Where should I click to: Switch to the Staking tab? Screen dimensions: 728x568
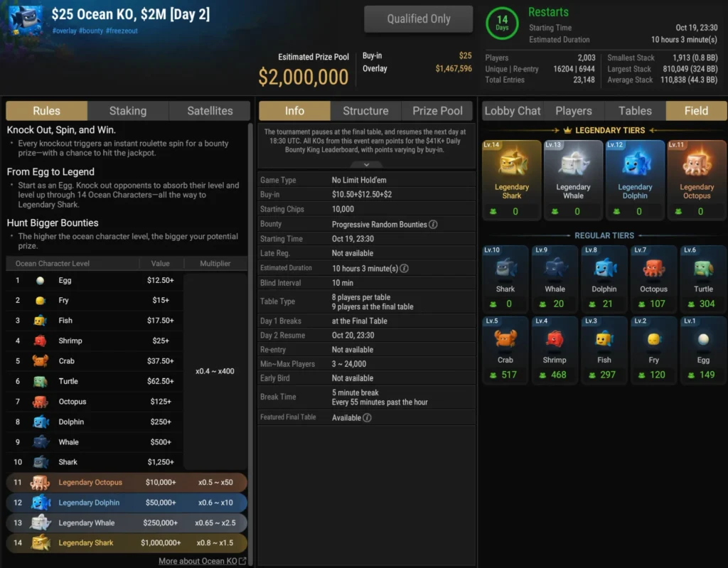[128, 111]
